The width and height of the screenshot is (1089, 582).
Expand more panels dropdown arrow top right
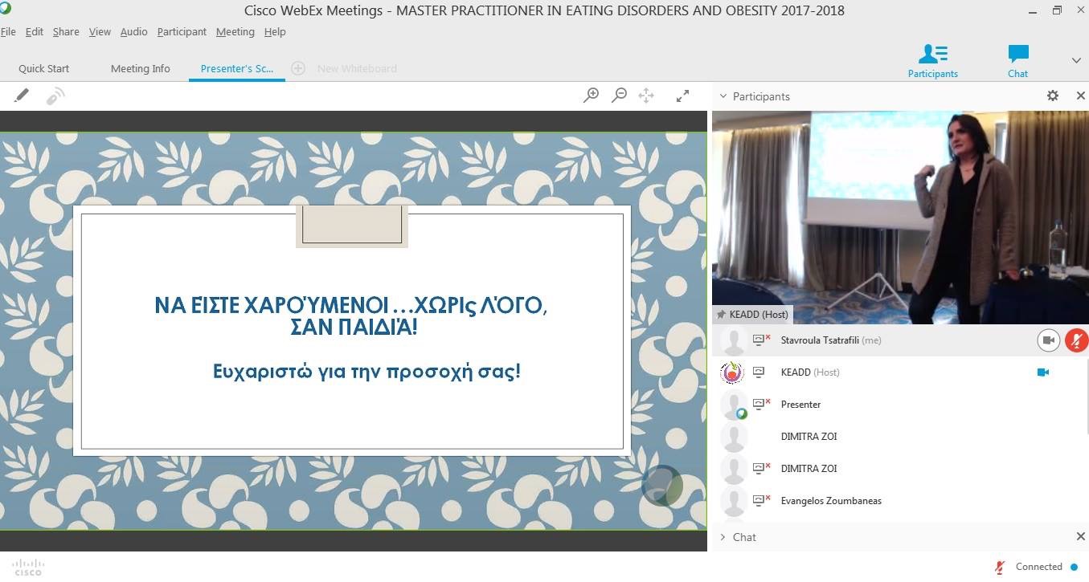click(1076, 61)
